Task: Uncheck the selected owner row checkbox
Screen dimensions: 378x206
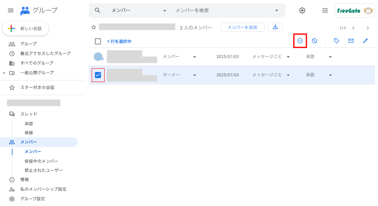Action: click(98, 75)
